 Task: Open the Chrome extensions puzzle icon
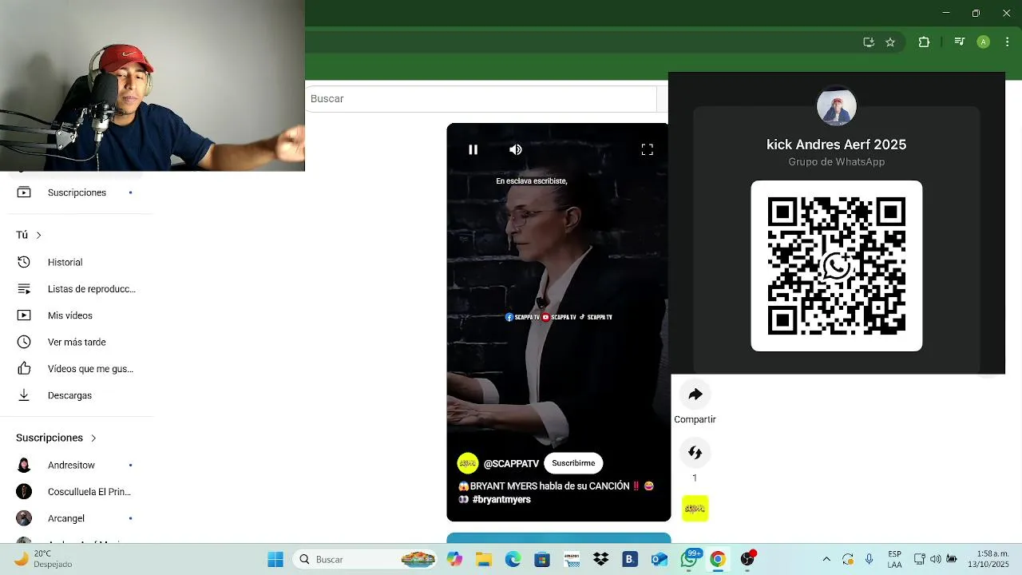pos(924,42)
